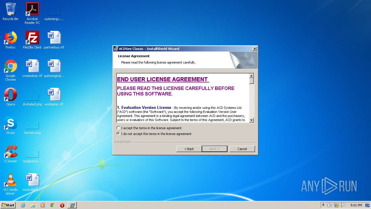The image size is (371, 209).
Task: Open FileZilla Client desktop shortcut
Action: (32, 40)
